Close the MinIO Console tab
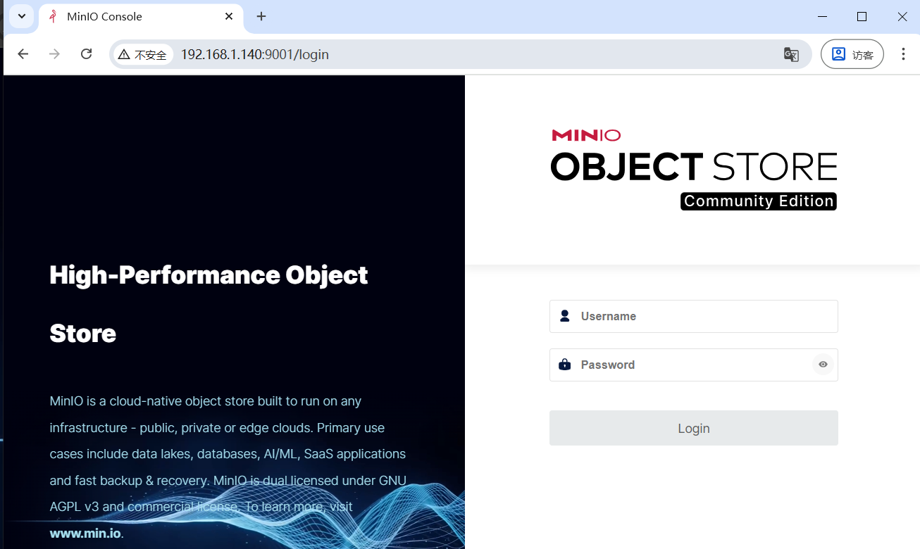The height and width of the screenshot is (549, 920). coord(229,16)
